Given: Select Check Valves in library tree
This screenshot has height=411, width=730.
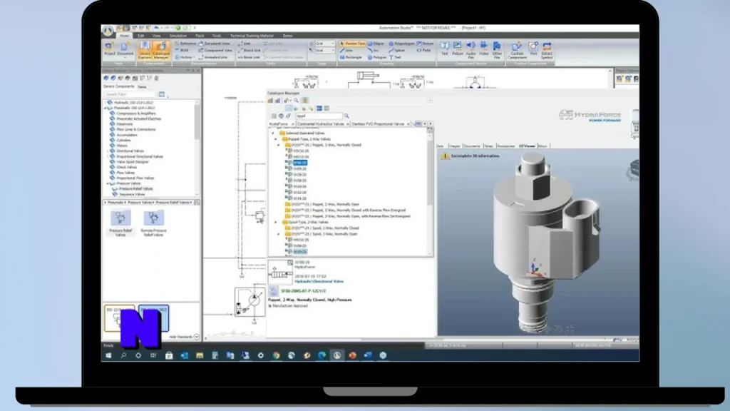Looking at the screenshot, I should (126, 167).
